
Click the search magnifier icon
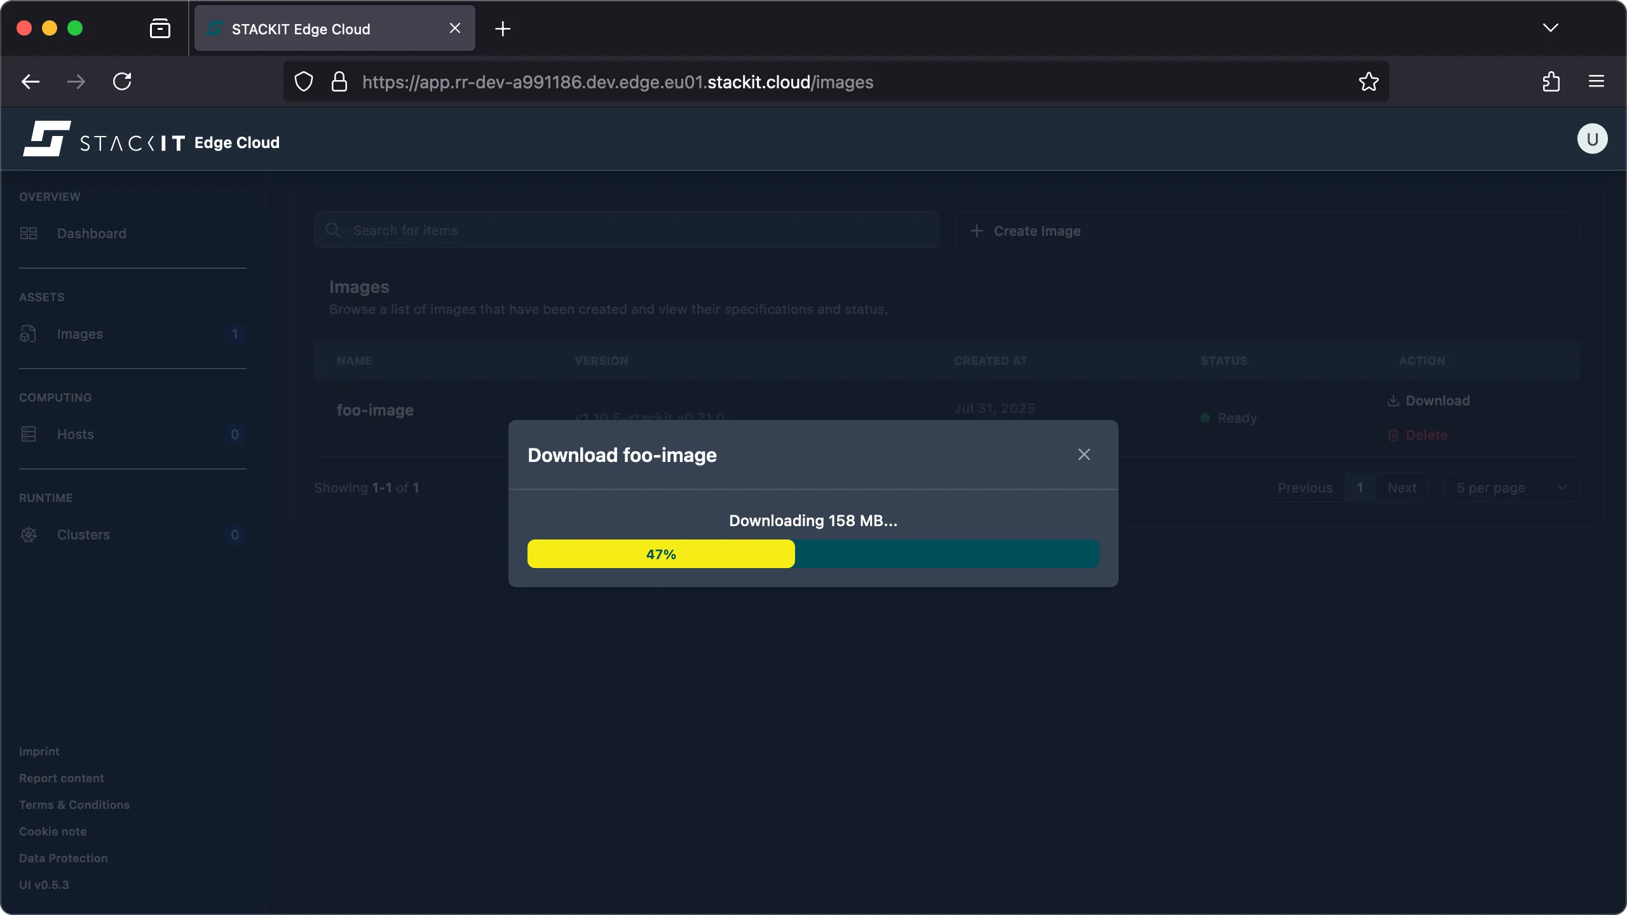(333, 230)
